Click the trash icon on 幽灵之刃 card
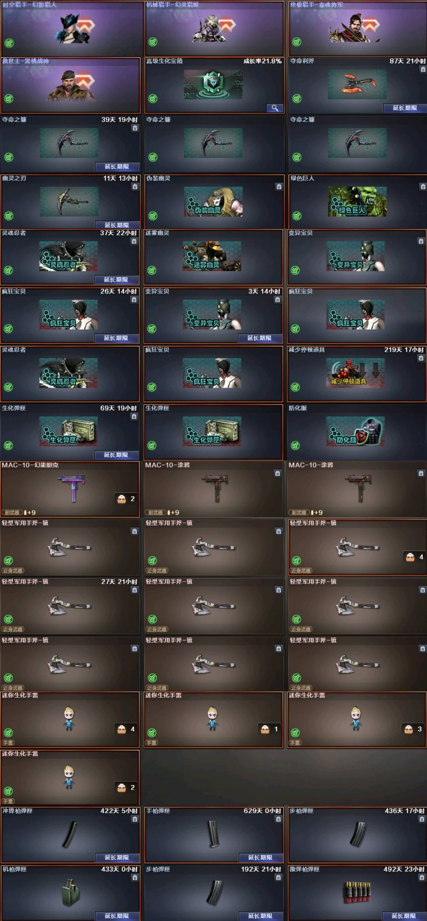This screenshot has height=921, width=427. 135,187
